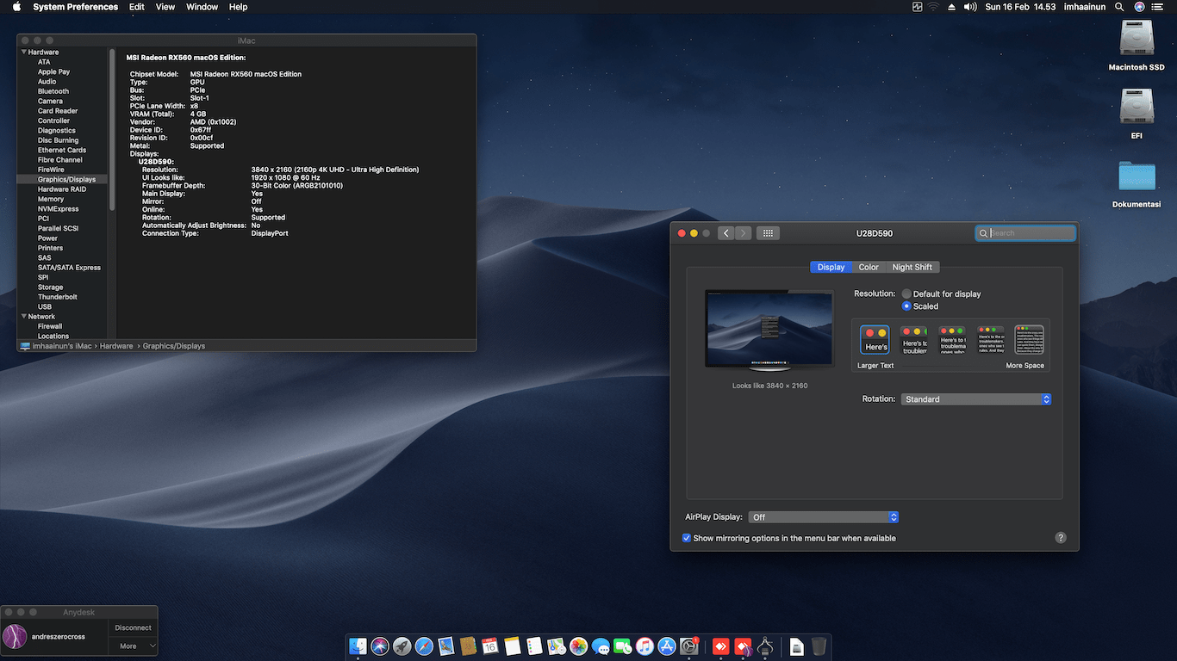
Task: Select the Display tab
Action: pyautogui.click(x=831, y=267)
